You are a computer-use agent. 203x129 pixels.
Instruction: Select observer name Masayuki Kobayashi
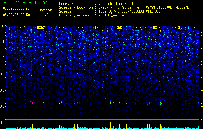click(x=116, y=4)
